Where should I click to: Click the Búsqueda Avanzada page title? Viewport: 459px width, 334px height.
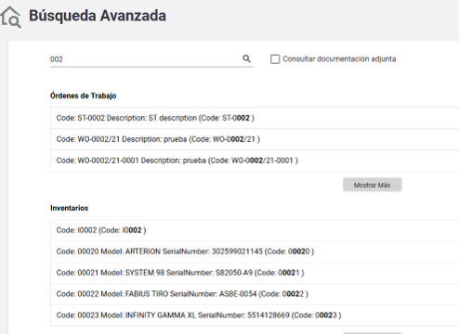coord(98,16)
